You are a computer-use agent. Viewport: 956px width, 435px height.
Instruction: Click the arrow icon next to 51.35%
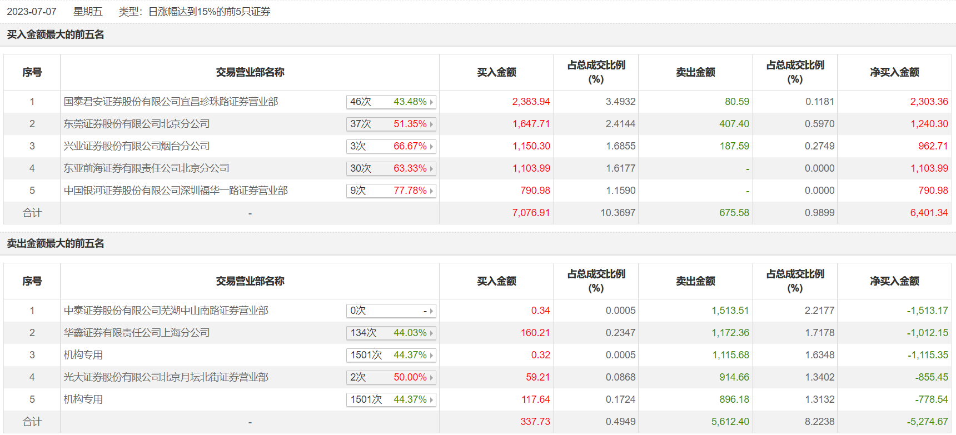(x=431, y=124)
